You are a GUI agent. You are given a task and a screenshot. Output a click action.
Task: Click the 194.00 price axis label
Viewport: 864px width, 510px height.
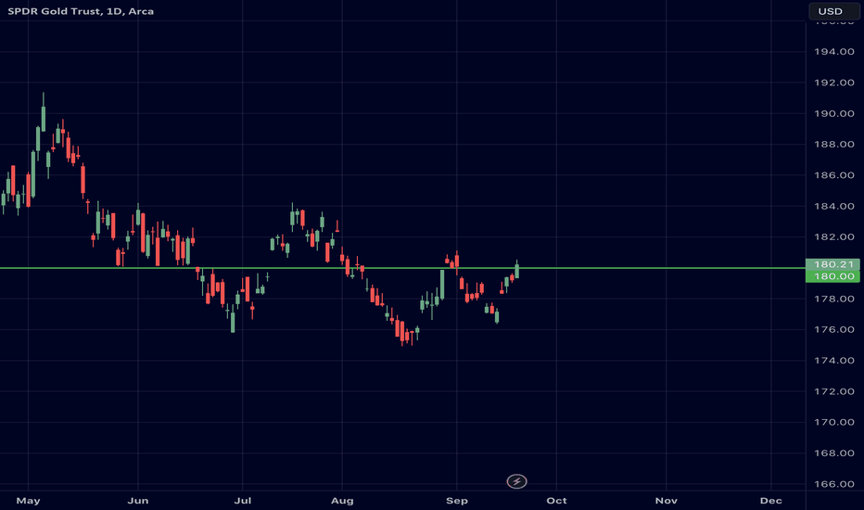[834, 52]
